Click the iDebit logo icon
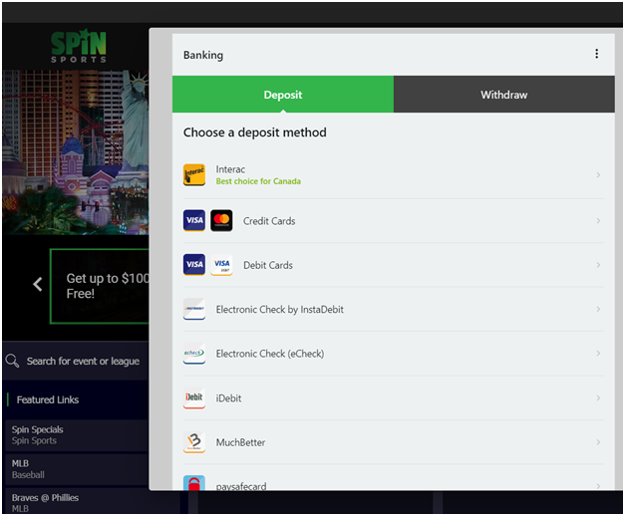This screenshot has height=516, width=625. pyautogui.click(x=194, y=397)
